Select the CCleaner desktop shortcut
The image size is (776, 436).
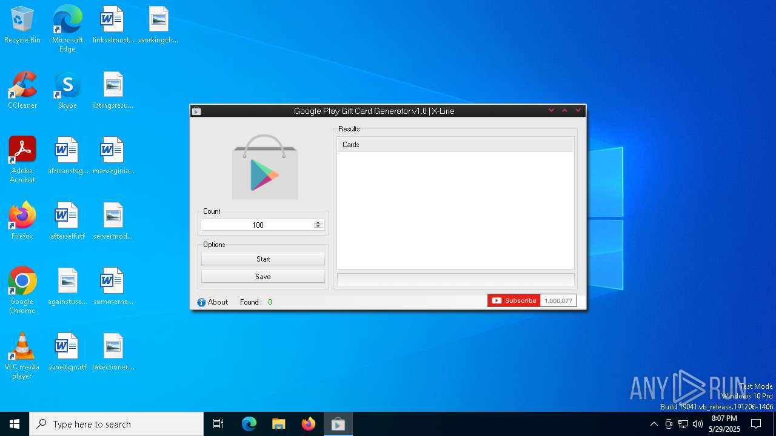(x=22, y=90)
